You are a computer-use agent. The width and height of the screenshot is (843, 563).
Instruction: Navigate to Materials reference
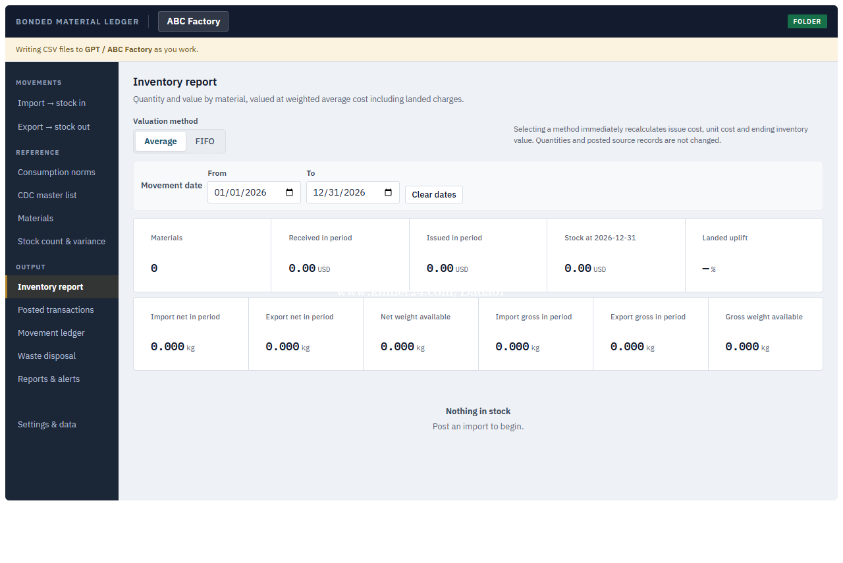tap(62, 219)
